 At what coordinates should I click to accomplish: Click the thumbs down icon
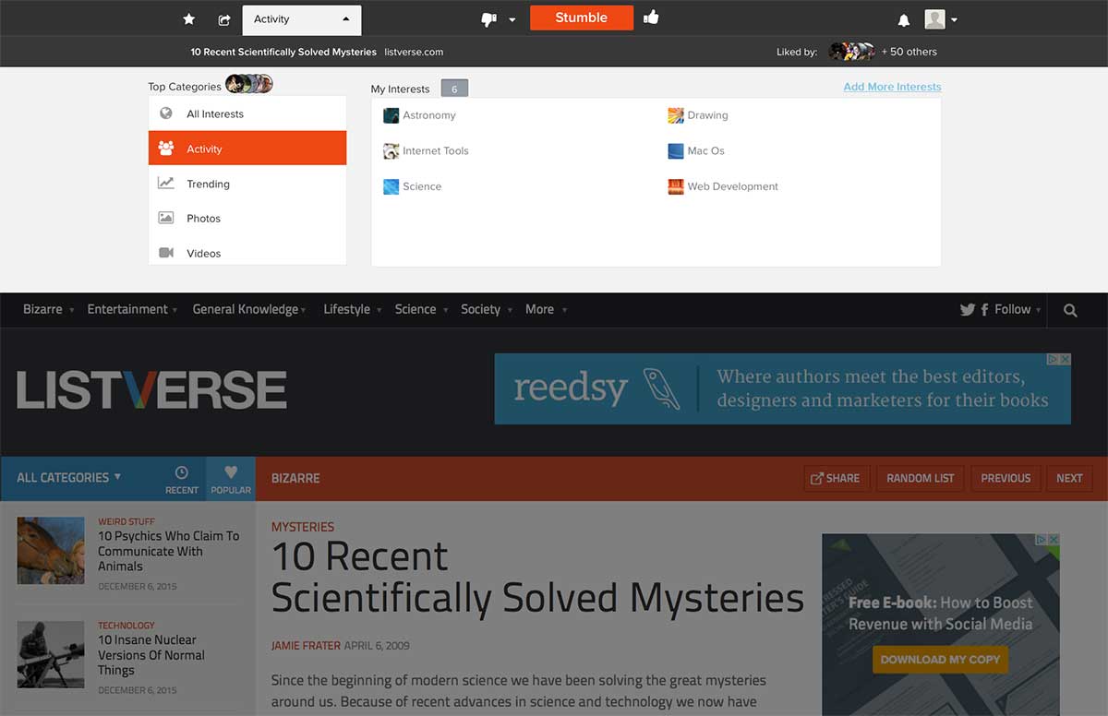(x=489, y=19)
